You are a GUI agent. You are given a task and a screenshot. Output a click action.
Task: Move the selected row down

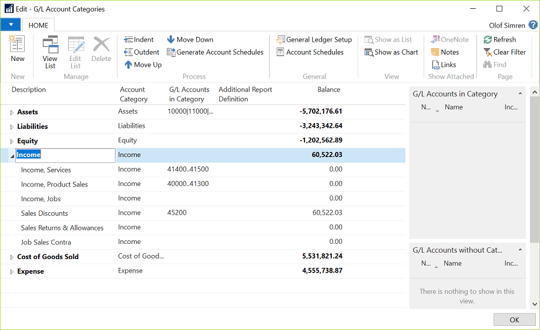[x=190, y=40]
